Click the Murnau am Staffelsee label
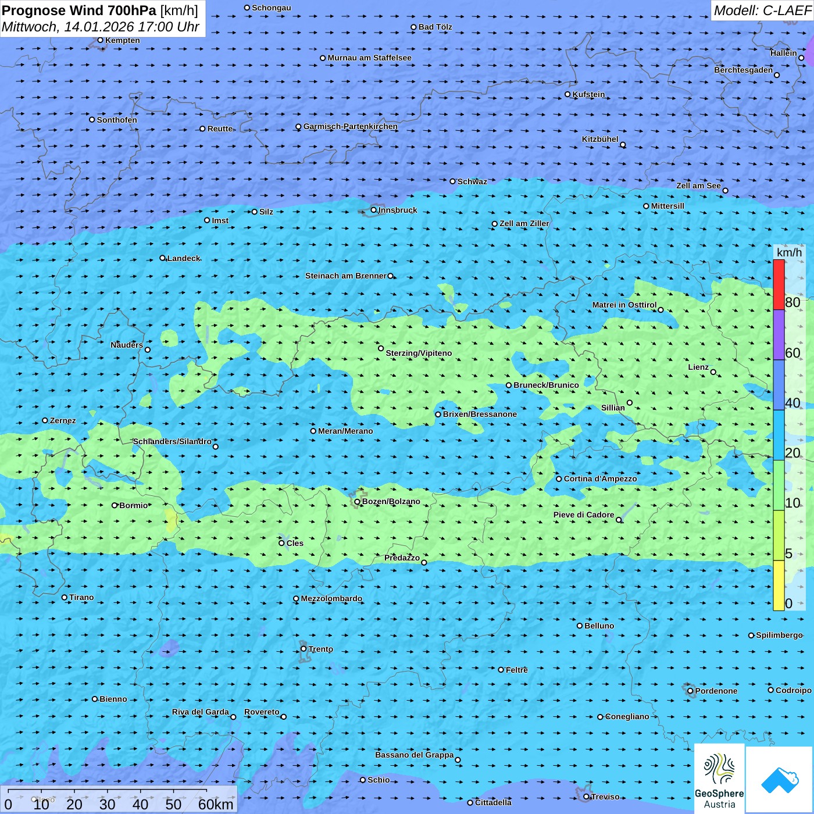 [x=369, y=58]
